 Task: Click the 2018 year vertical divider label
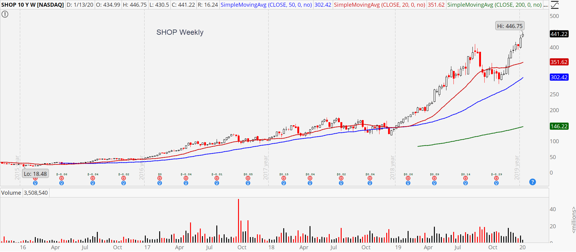tap(392, 167)
